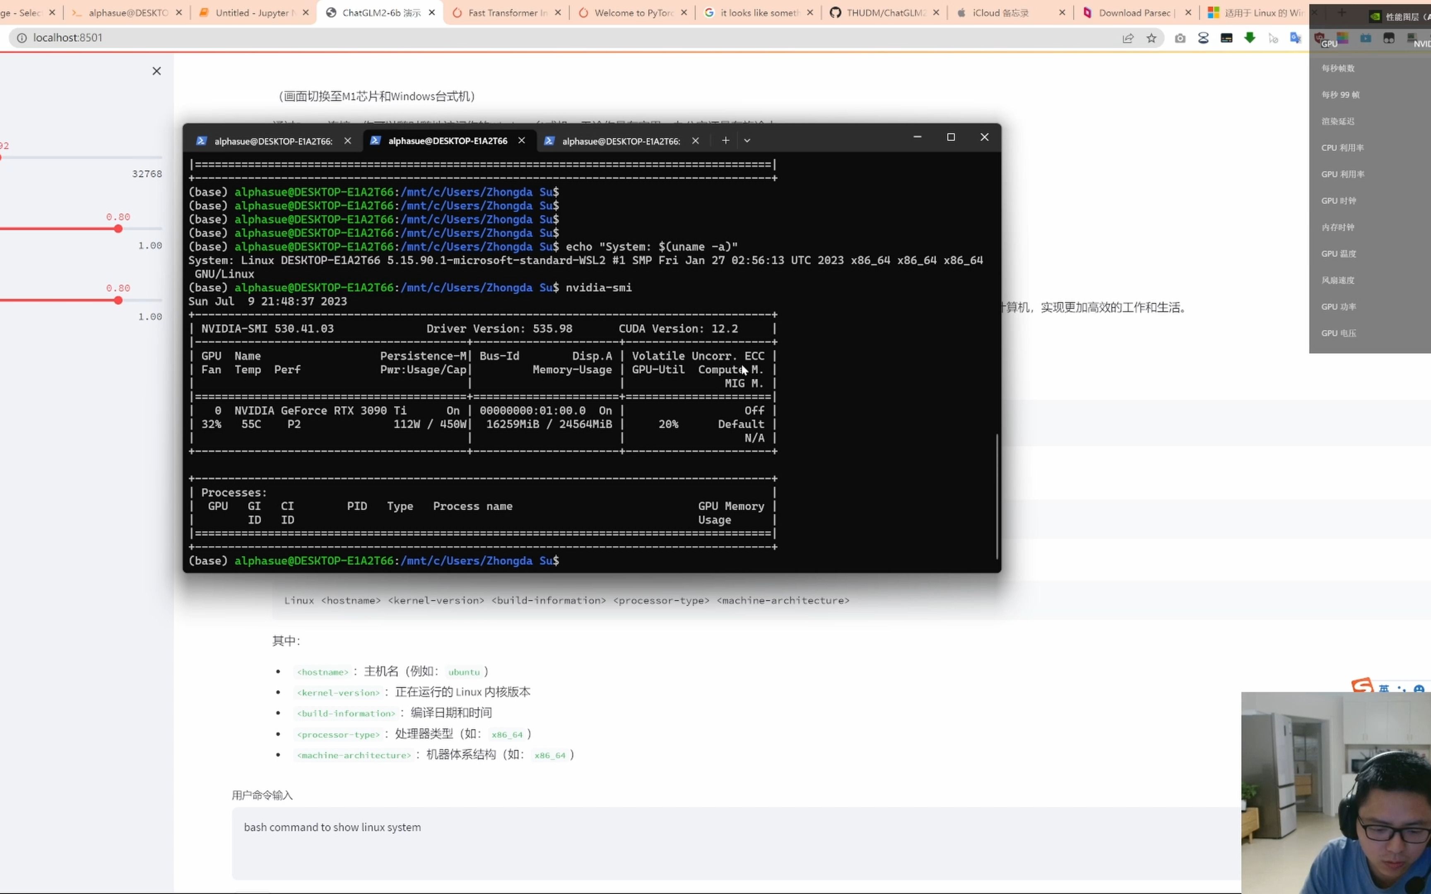The width and height of the screenshot is (1431, 894).
Task: Select GPU 时钟 in the performance overlay
Action: pos(1339,201)
